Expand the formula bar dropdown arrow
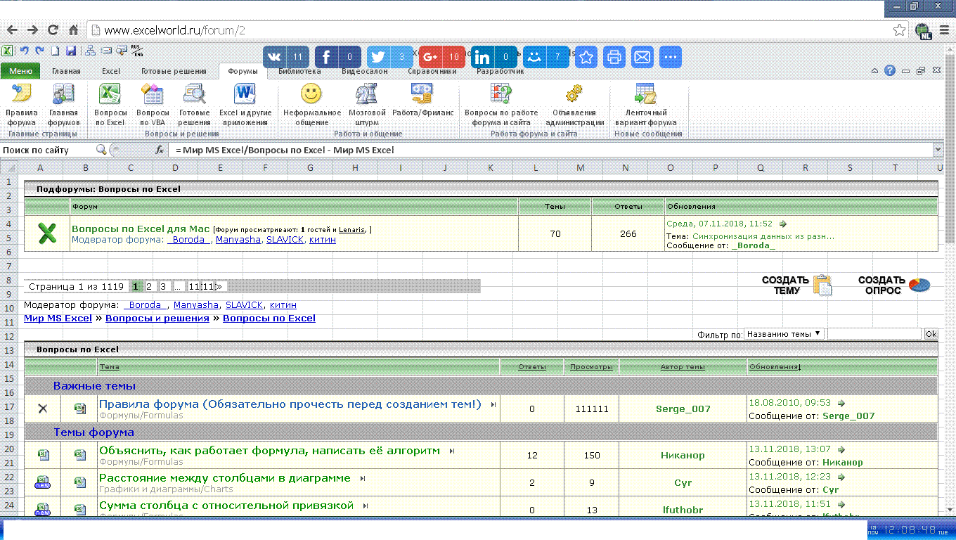 [x=938, y=150]
